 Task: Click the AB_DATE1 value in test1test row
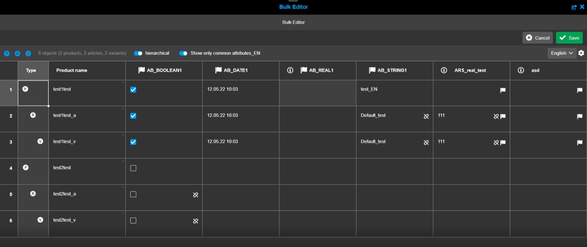tap(223, 89)
